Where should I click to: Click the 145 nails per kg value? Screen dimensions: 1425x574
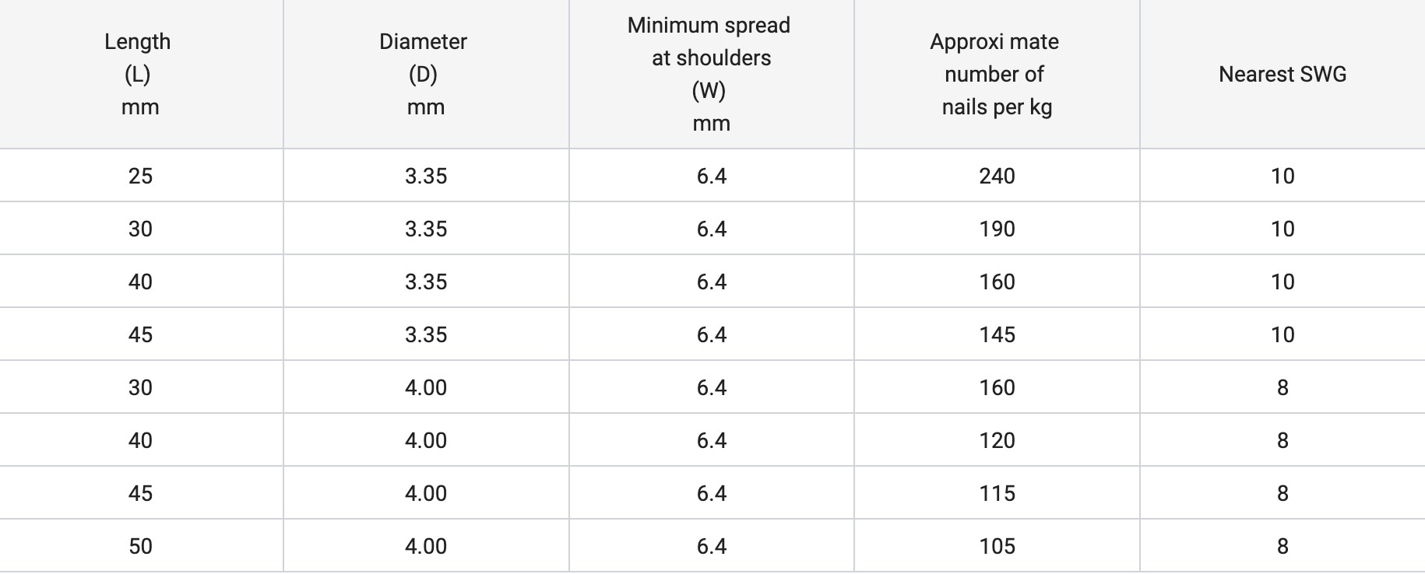point(997,334)
